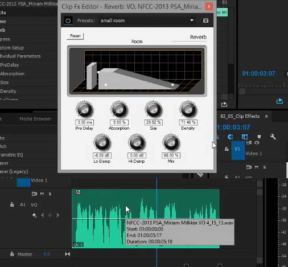Screen dimensions: 288x267
Task: Click the Size knob
Action: (x=153, y=109)
